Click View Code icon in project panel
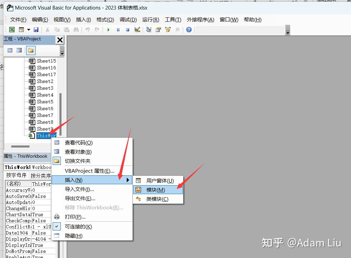The width and height of the screenshot is (351, 258). (x=10, y=50)
